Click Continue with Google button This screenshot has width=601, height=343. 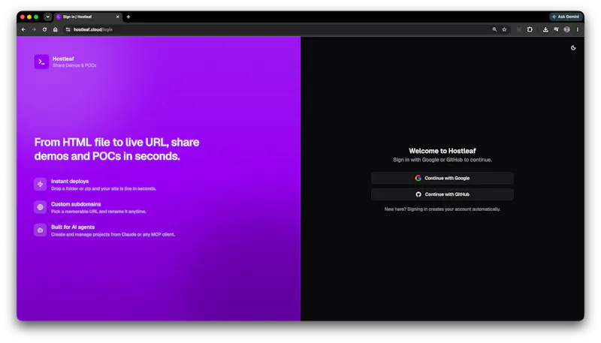(442, 178)
